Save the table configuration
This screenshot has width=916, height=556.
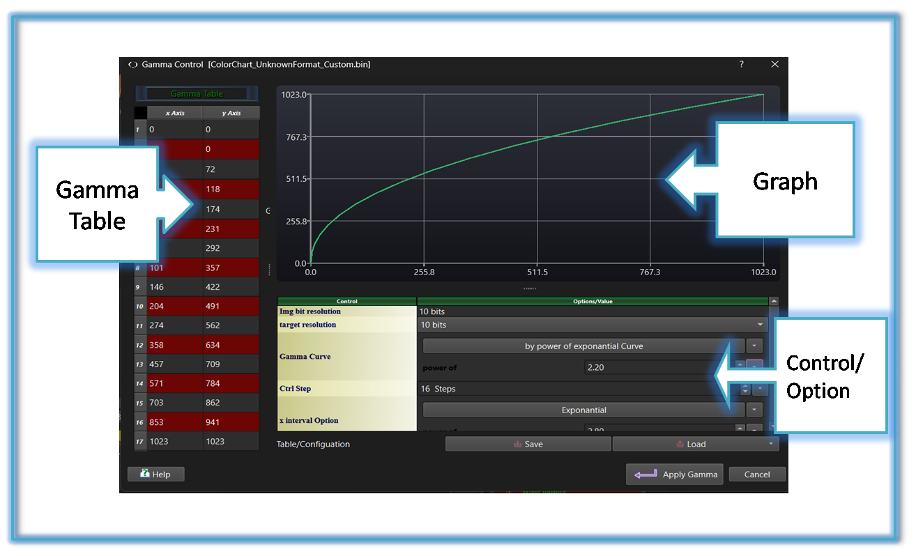(528, 444)
